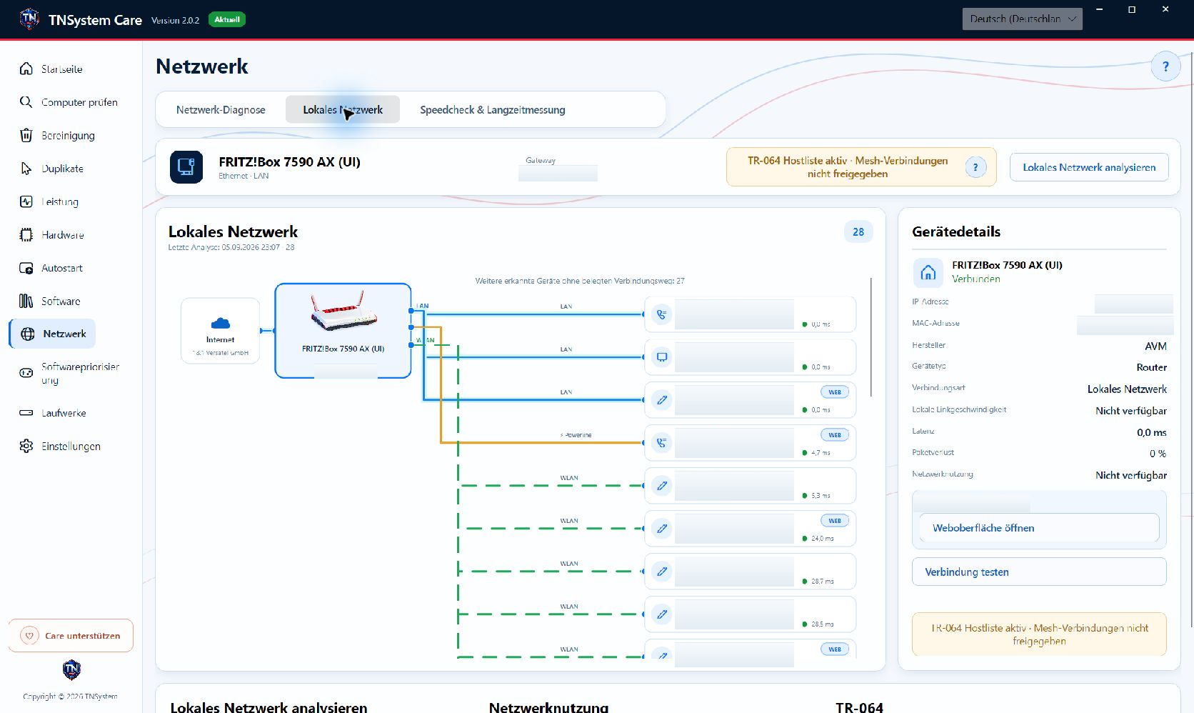Click Weboberfläche öffnen button
The image size is (1194, 713).
click(x=1039, y=528)
